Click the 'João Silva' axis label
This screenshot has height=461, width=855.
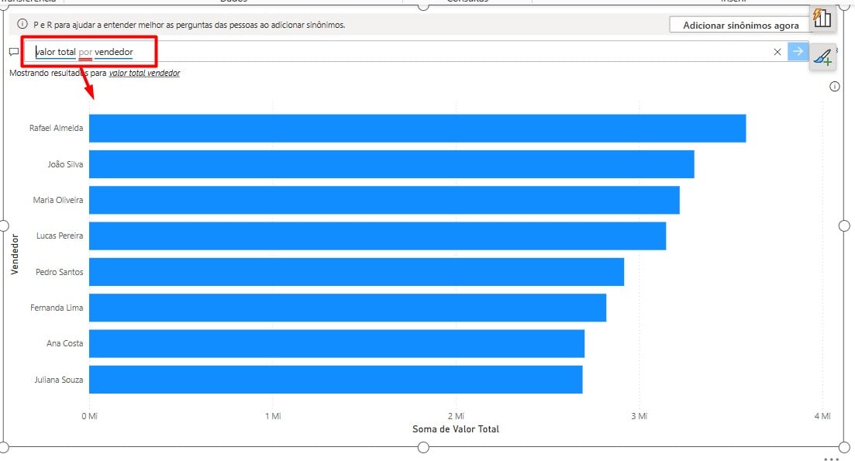65,164
